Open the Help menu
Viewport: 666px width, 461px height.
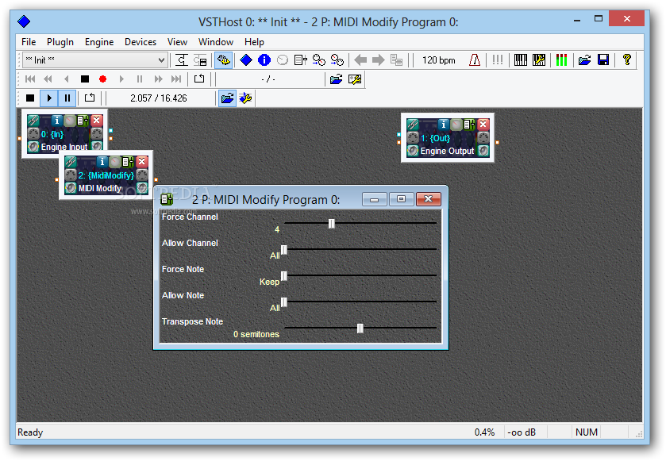pos(254,42)
